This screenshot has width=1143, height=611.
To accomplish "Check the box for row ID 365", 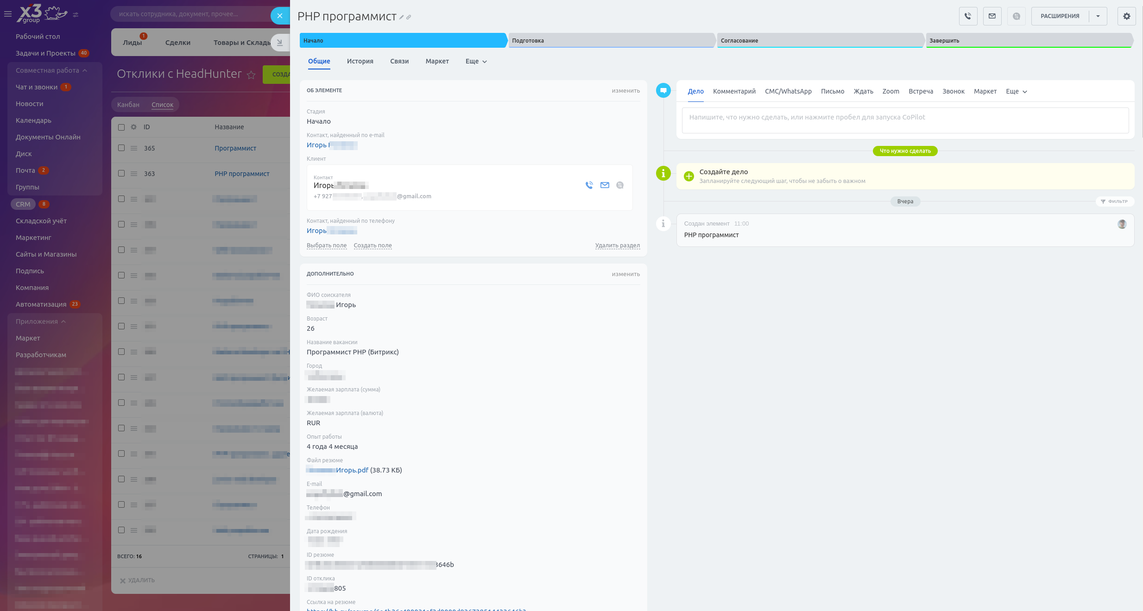I will click(121, 148).
